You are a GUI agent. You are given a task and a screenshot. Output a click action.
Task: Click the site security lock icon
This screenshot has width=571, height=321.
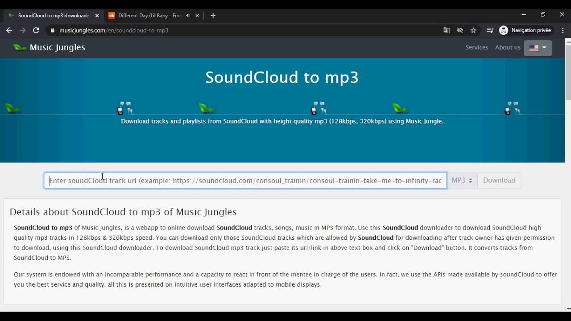pos(52,30)
